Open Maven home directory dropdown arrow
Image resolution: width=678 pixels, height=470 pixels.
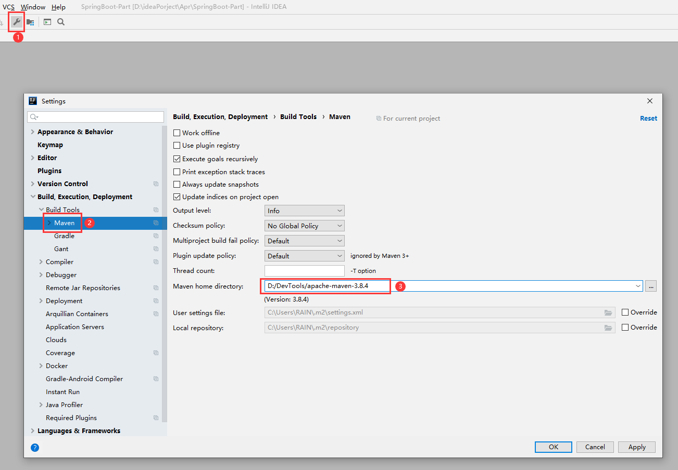638,286
